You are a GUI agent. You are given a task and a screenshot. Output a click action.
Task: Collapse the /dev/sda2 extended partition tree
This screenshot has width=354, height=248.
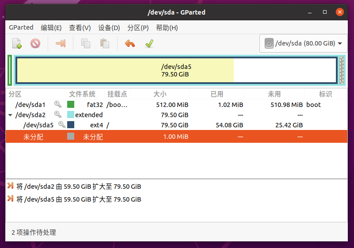(10, 115)
